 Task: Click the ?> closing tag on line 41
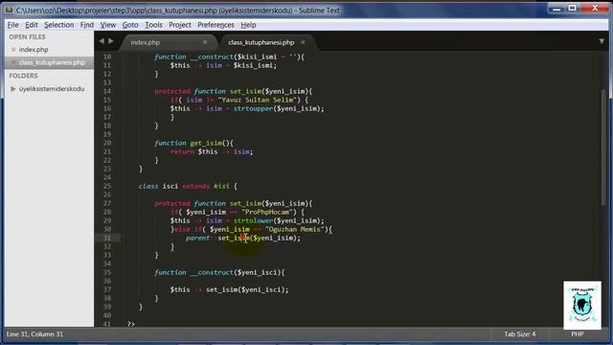tap(130, 324)
